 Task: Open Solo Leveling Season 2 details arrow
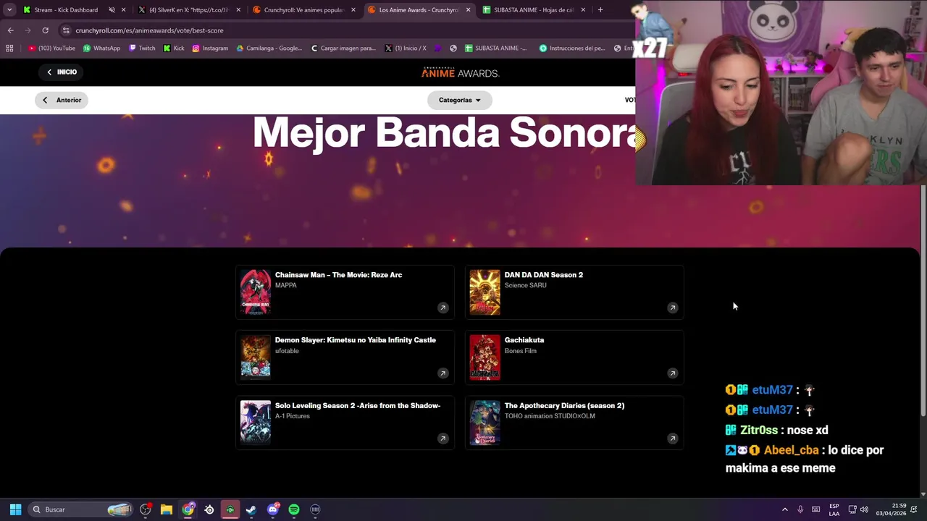pyautogui.click(x=442, y=439)
